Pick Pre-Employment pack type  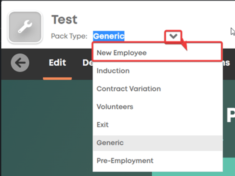(158, 161)
